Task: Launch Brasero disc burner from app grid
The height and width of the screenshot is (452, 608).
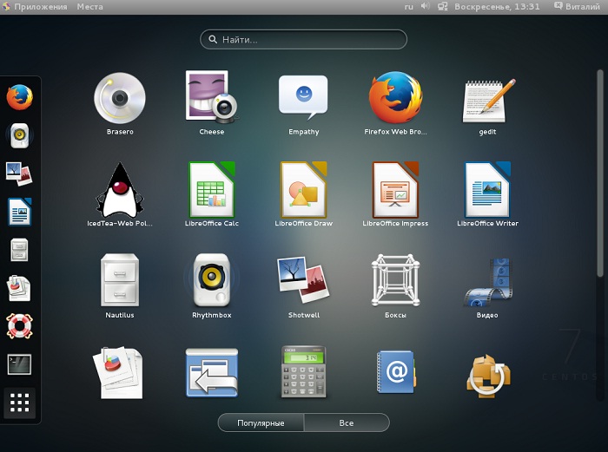Action: pyautogui.click(x=120, y=98)
